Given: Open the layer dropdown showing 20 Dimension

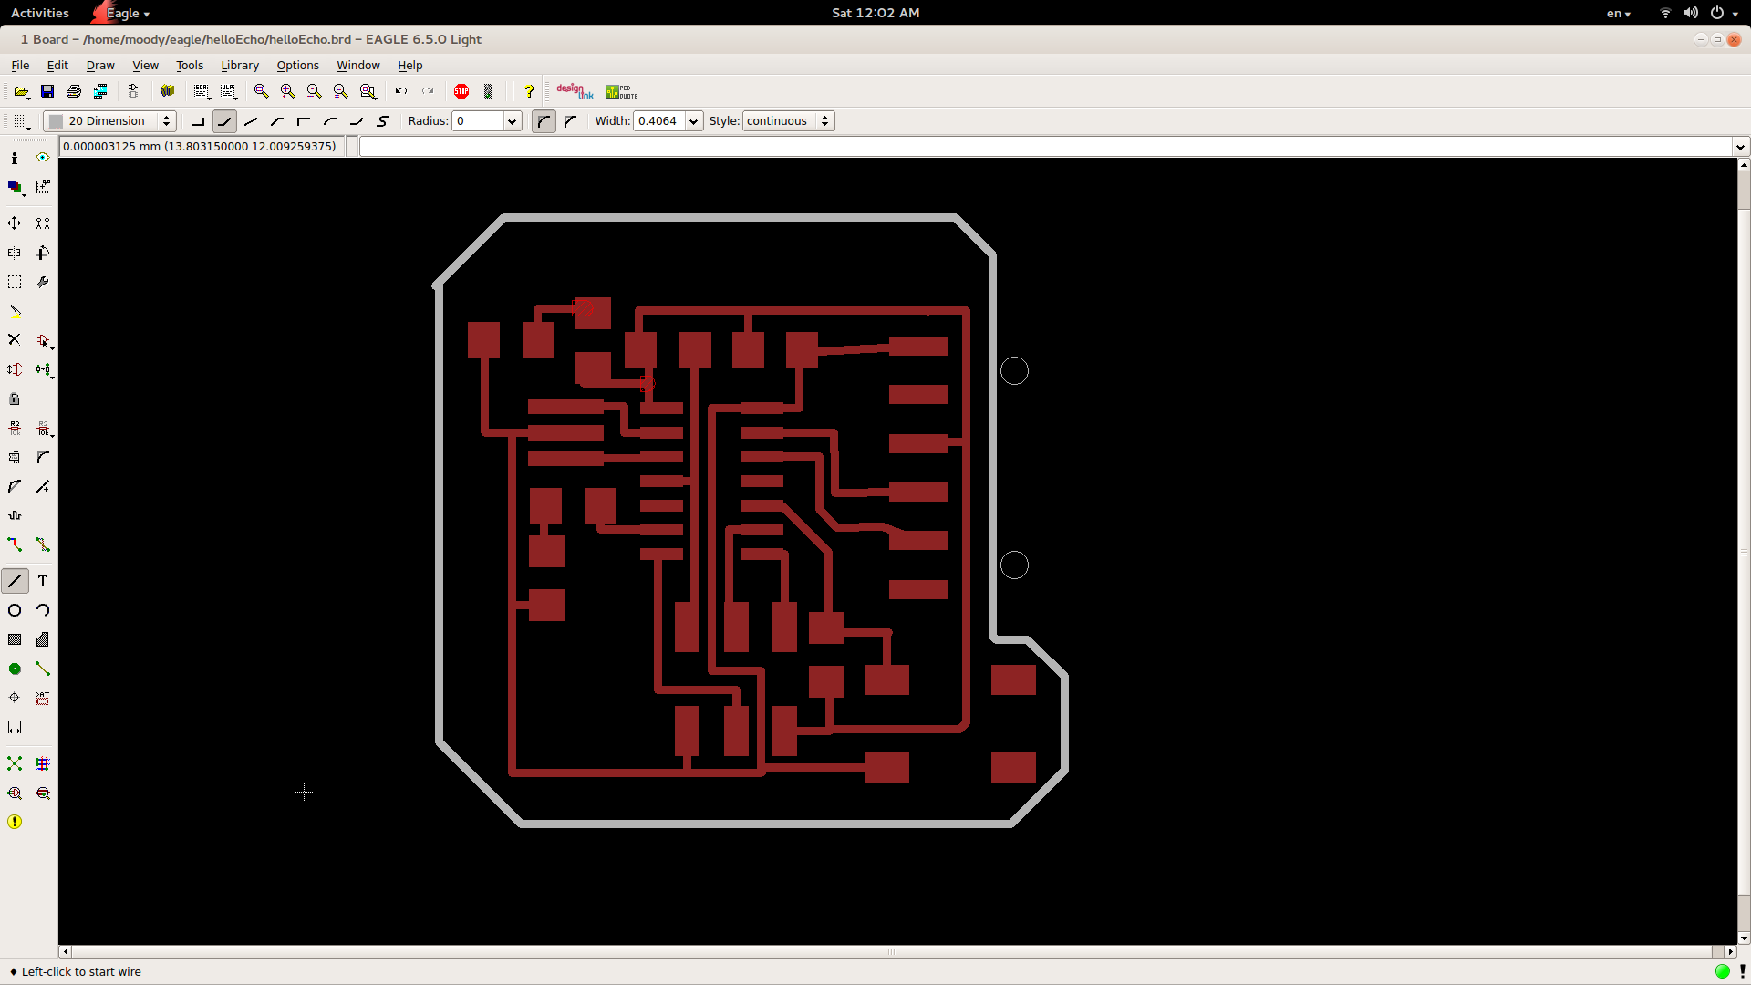Looking at the screenshot, I should (109, 121).
